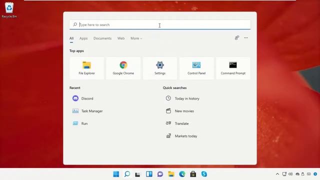Open Microsoft Store from the taskbar

pyautogui.click(x=193, y=174)
